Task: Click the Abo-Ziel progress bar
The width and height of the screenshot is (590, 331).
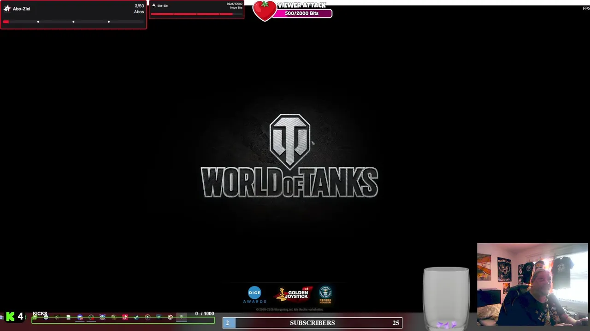Action: pyautogui.click(x=73, y=22)
